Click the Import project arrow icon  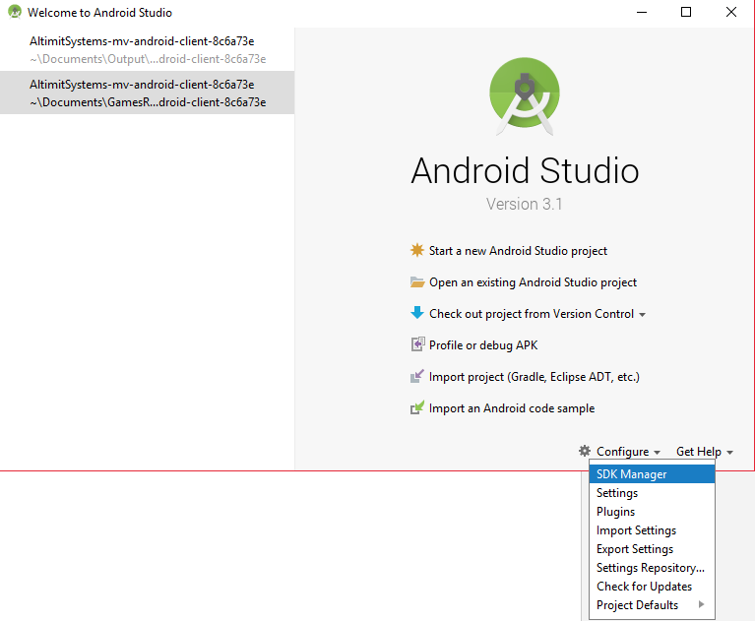click(417, 376)
